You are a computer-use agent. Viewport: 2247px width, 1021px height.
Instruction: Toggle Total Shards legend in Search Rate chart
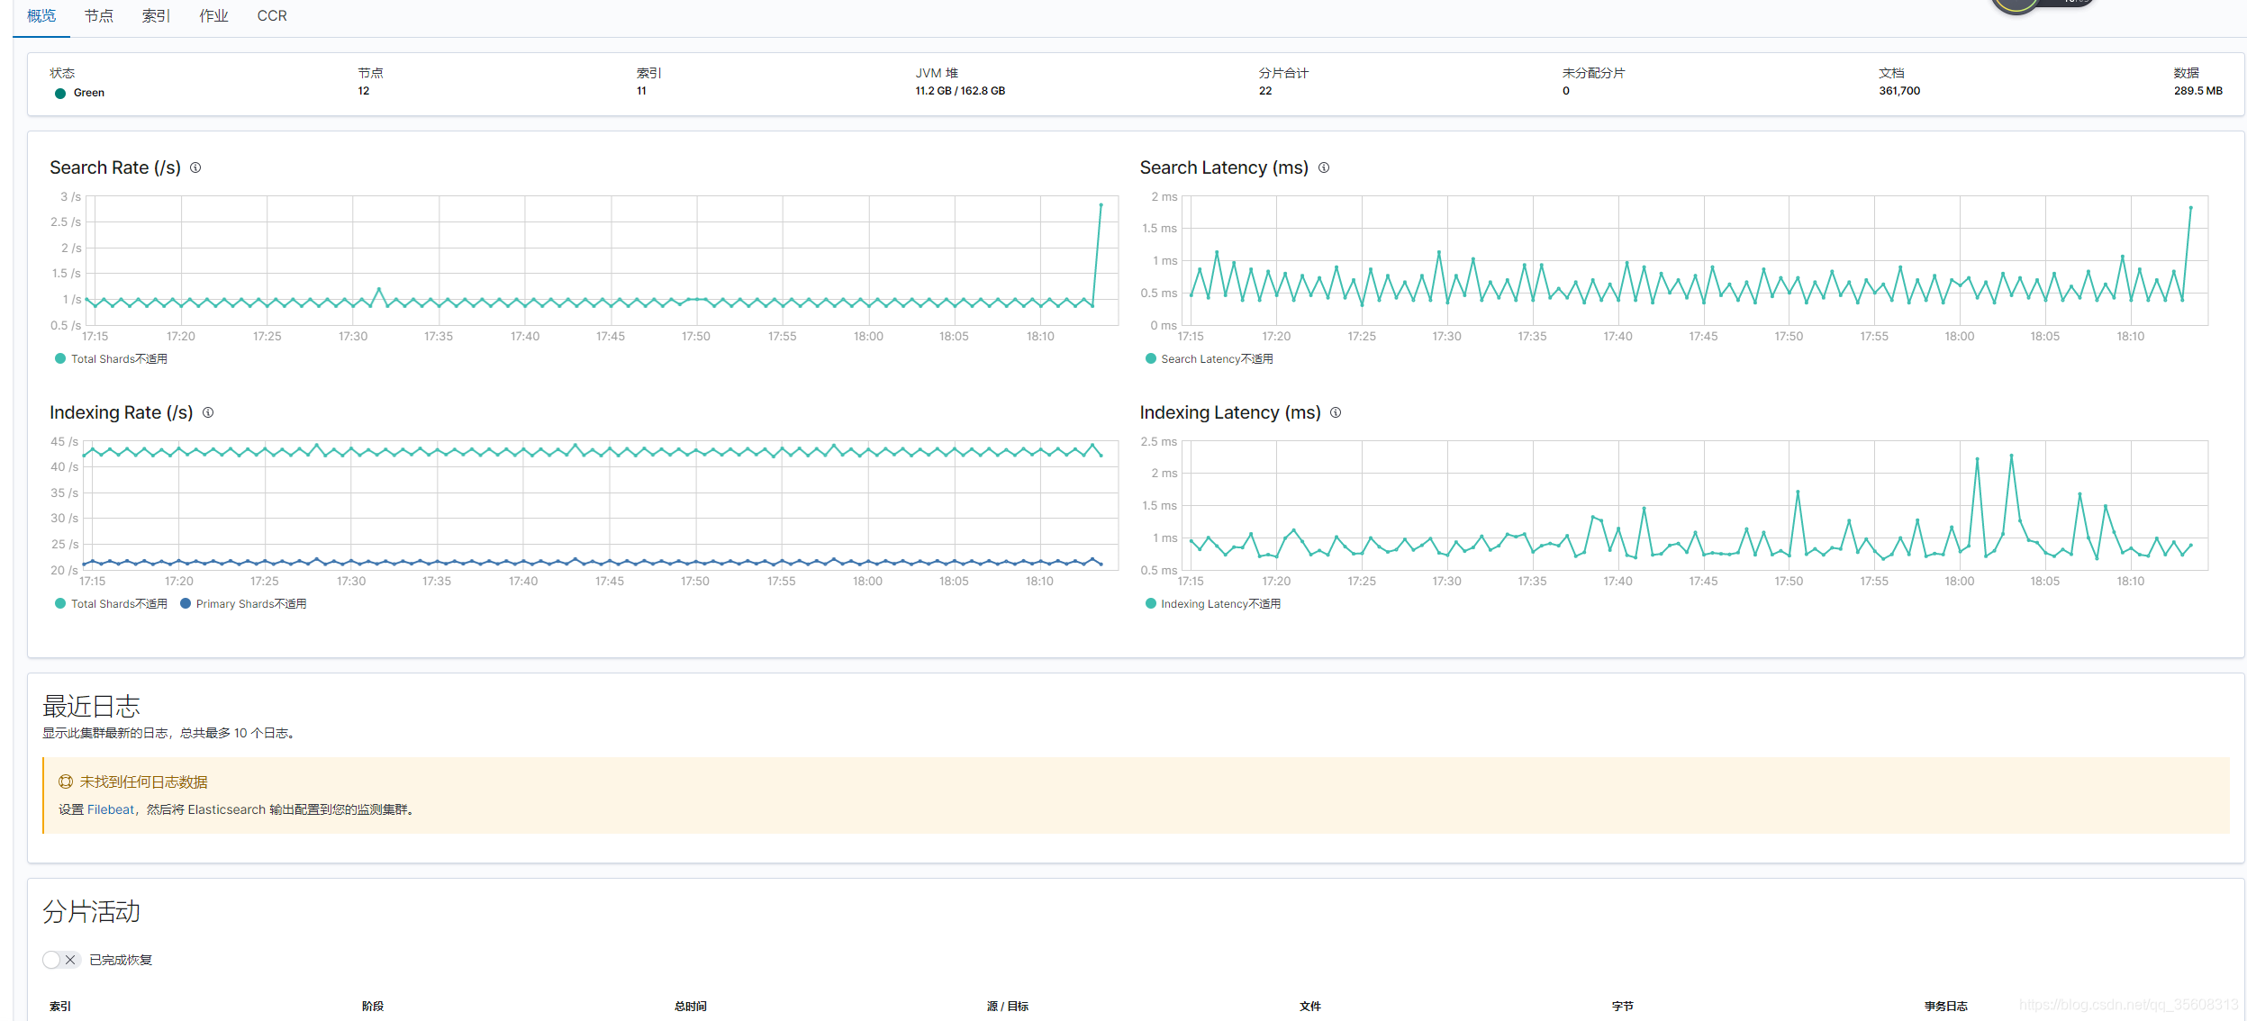[x=112, y=358]
